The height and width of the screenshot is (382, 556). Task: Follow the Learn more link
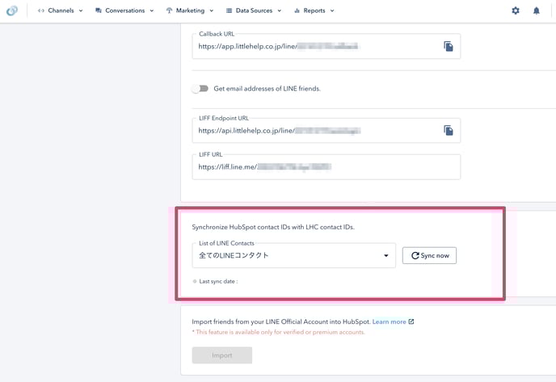(x=389, y=321)
